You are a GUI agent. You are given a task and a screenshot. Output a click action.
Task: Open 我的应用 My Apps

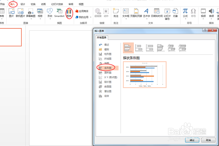[82, 17]
